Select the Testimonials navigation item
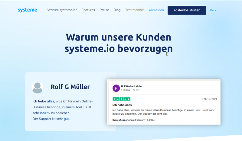The height and width of the screenshot is (141, 242). [135, 10]
